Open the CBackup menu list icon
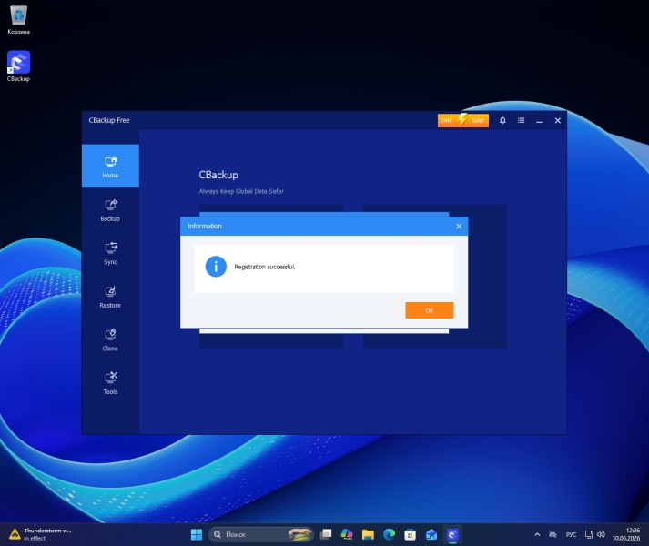The height and width of the screenshot is (546, 649). [x=521, y=120]
